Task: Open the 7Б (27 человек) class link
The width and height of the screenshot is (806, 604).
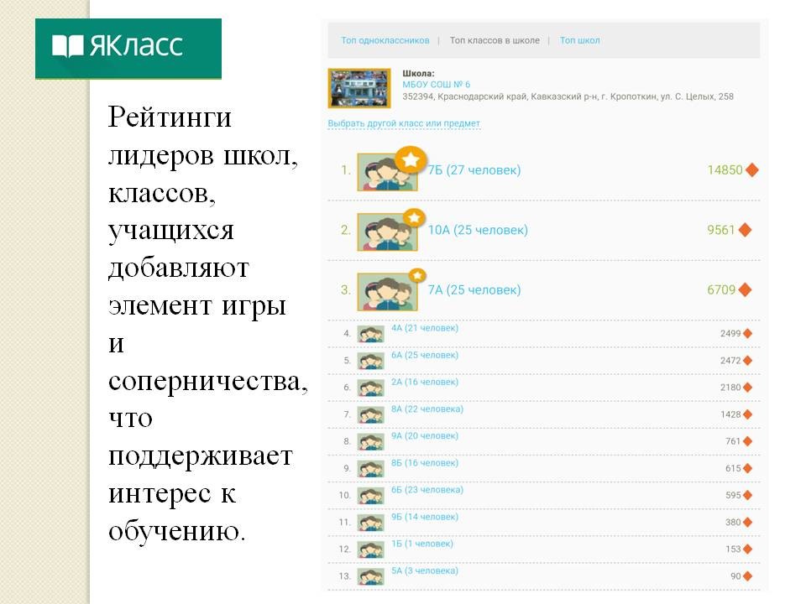Action: pos(474,170)
